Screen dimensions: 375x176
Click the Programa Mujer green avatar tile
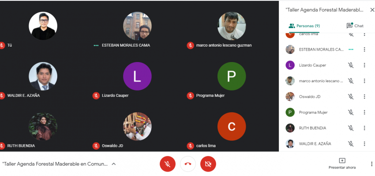coord(231,76)
